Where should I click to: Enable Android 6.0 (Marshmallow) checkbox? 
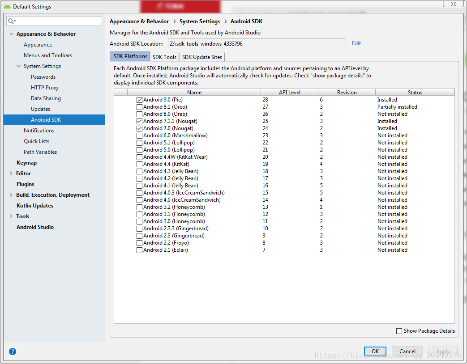click(139, 135)
